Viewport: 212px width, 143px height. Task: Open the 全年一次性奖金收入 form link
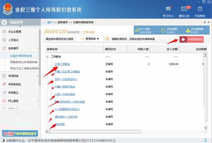click(x=66, y=79)
